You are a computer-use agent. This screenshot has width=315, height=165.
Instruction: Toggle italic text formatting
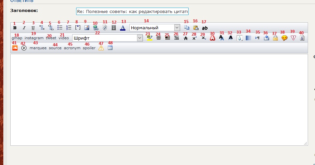(x=24, y=28)
